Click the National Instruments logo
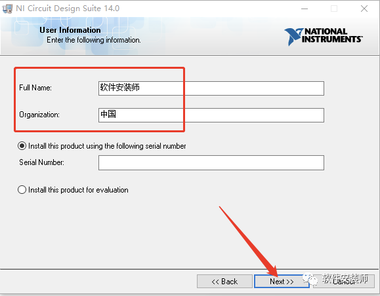This screenshot has height=296, width=380. [324, 36]
